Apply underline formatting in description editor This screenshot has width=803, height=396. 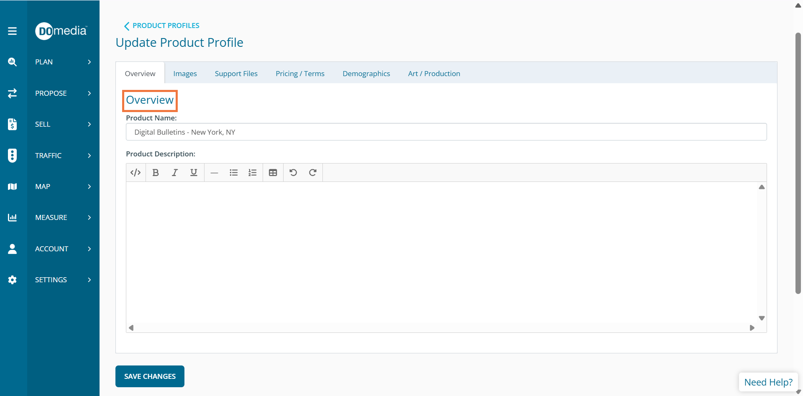pyautogui.click(x=194, y=173)
